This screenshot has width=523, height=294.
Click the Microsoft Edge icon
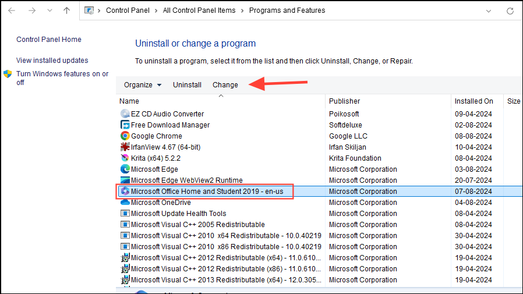coord(125,169)
